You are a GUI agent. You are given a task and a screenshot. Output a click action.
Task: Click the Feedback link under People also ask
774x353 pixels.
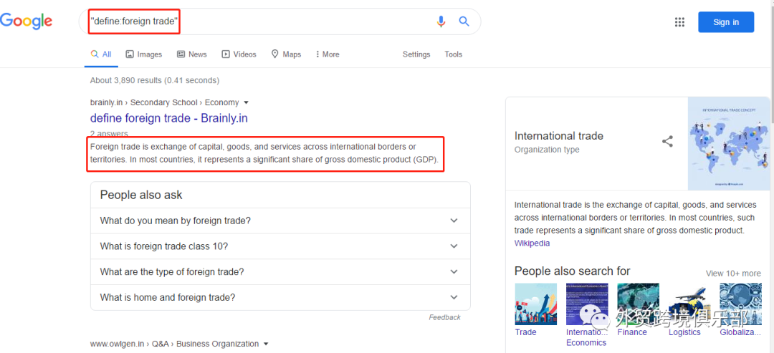[x=444, y=317]
